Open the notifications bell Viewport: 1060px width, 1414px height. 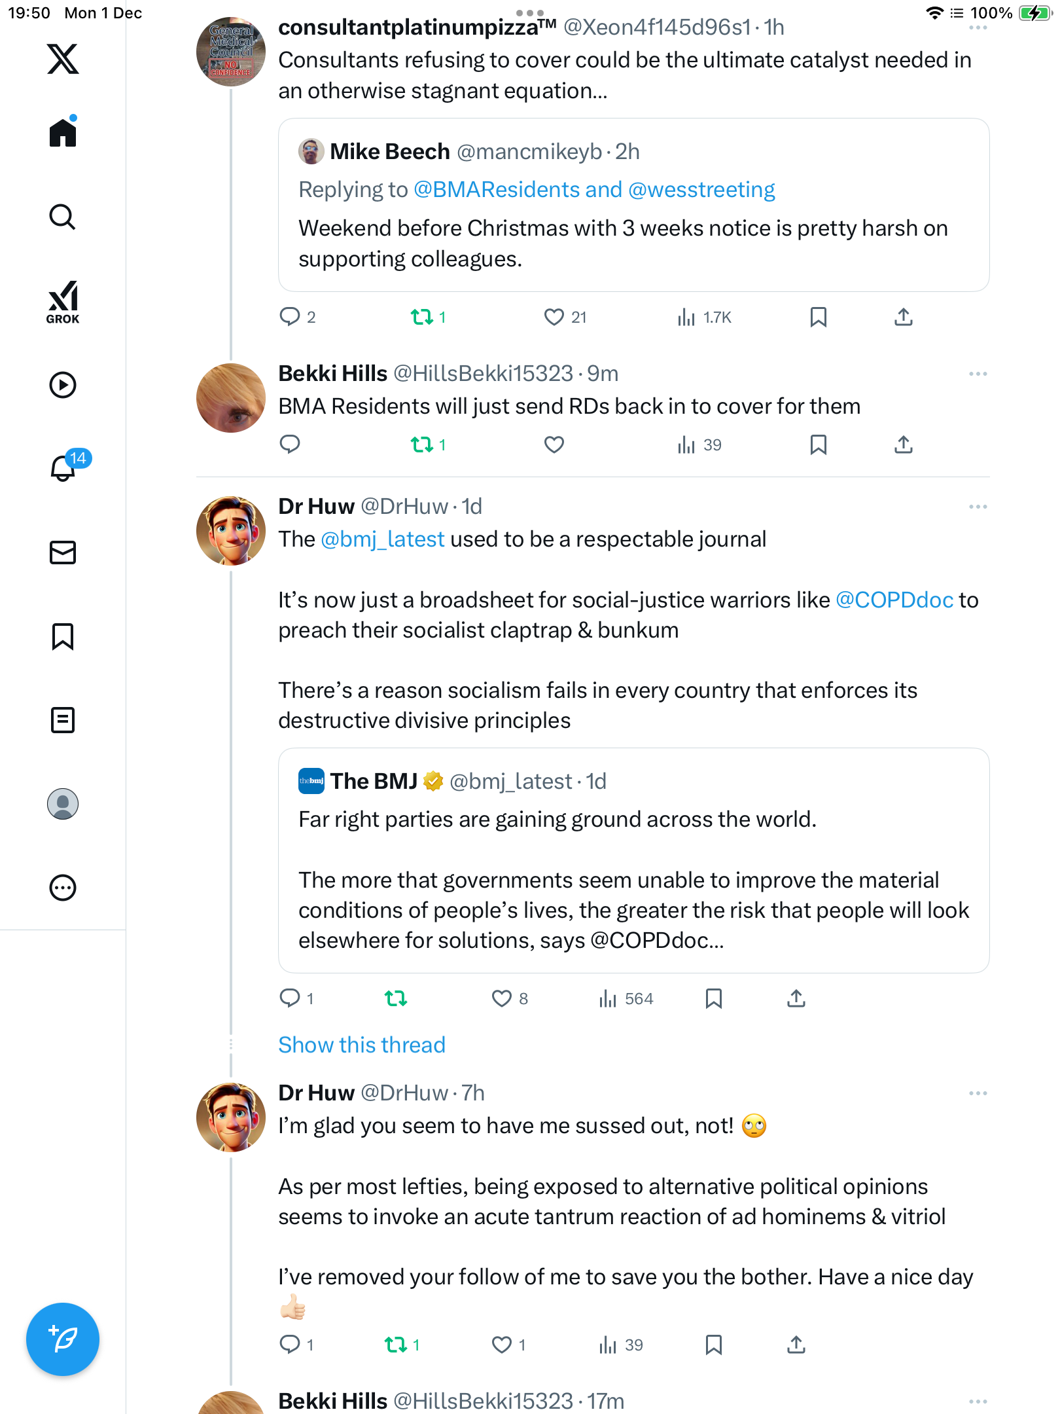coord(64,467)
